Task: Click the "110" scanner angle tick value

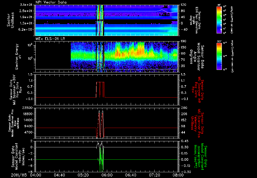Action: point(183,54)
